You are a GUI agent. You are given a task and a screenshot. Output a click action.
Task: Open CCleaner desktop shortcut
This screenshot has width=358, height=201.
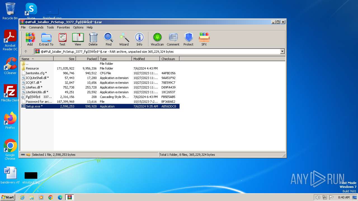click(x=10, y=66)
